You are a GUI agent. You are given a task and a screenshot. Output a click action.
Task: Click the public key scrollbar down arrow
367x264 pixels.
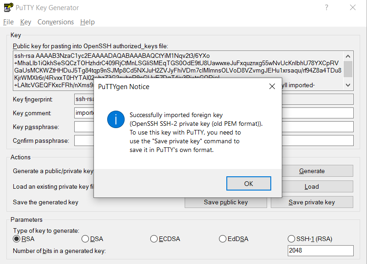tap(348, 85)
